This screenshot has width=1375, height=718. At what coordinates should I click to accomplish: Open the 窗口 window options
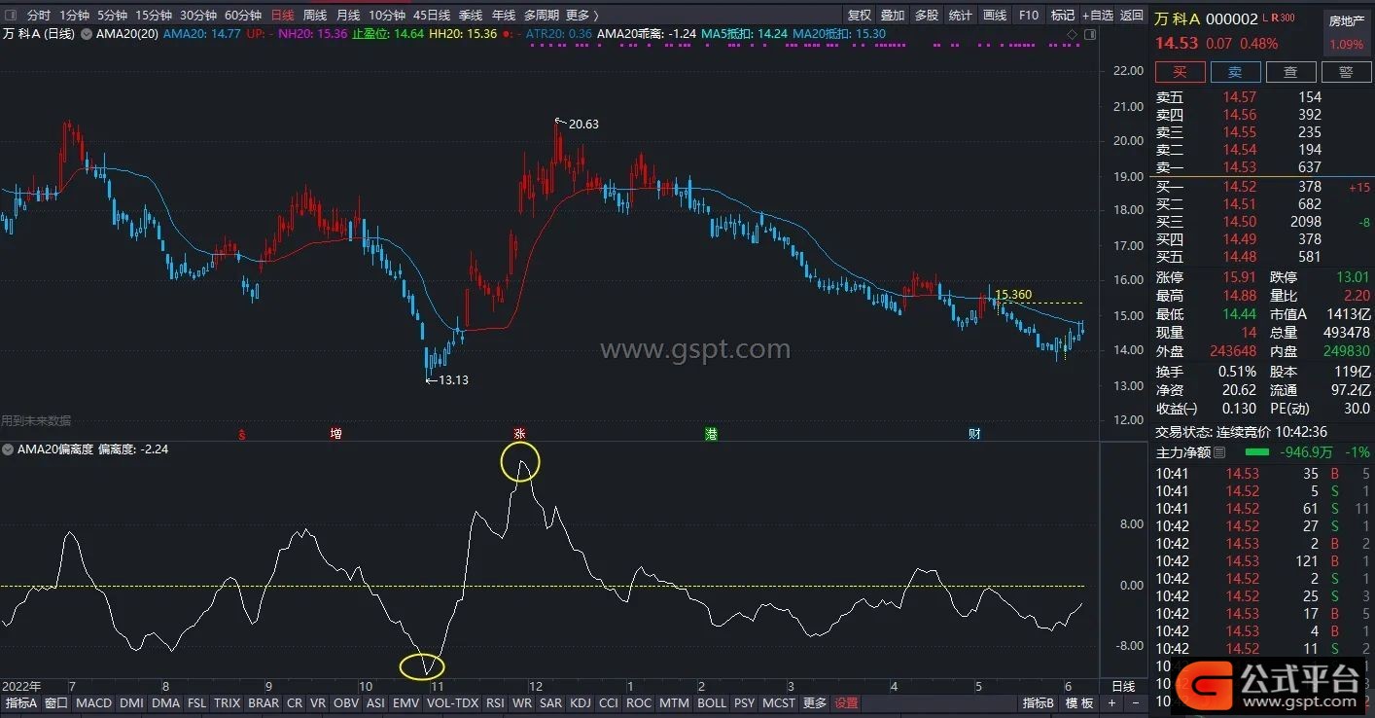[x=56, y=702]
